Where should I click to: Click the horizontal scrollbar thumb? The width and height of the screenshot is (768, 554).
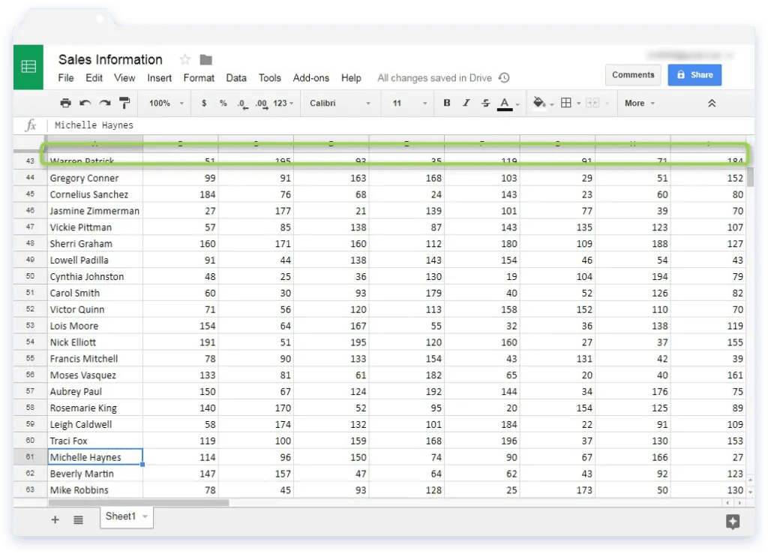pyautogui.click(x=139, y=502)
